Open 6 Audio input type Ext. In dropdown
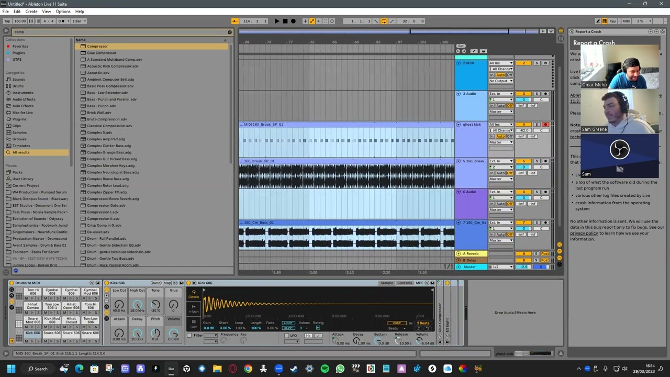Image resolution: width=670 pixels, height=377 pixels. pos(501,192)
